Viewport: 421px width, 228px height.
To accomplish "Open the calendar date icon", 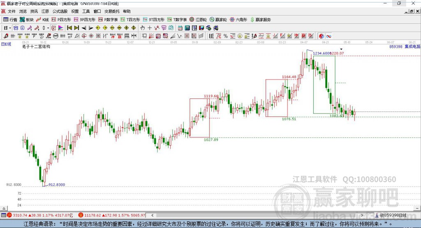I will click(x=180, y=28).
